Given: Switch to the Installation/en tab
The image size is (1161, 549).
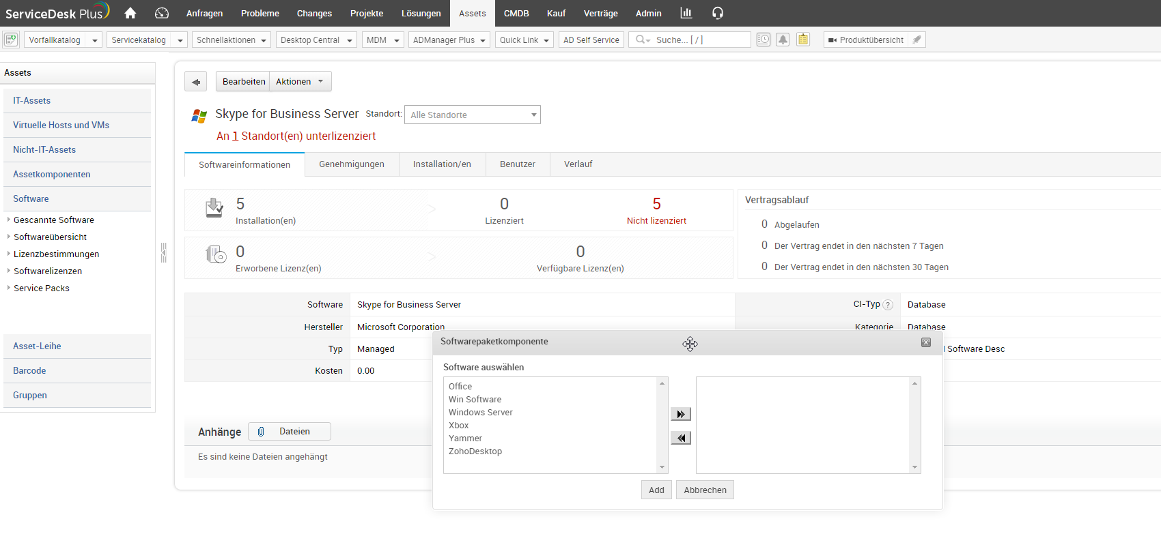Looking at the screenshot, I should pyautogui.click(x=442, y=164).
